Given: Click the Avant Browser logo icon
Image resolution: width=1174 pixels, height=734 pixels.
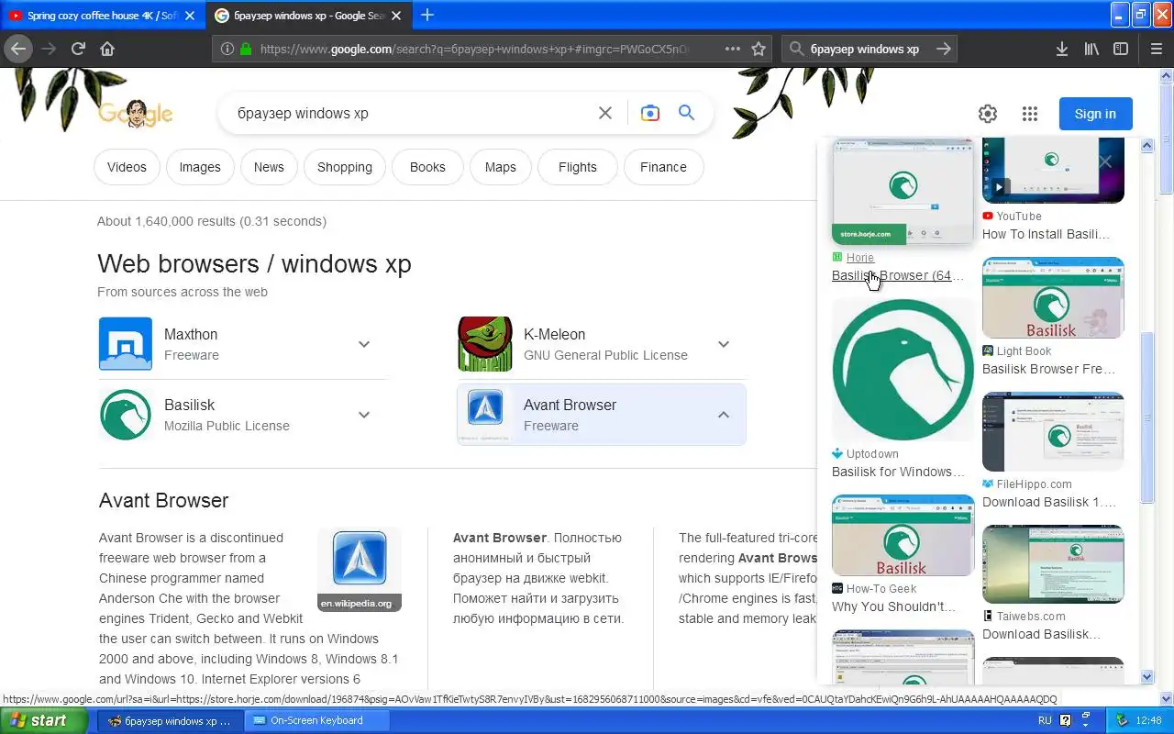Looking at the screenshot, I should click(x=485, y=407).
